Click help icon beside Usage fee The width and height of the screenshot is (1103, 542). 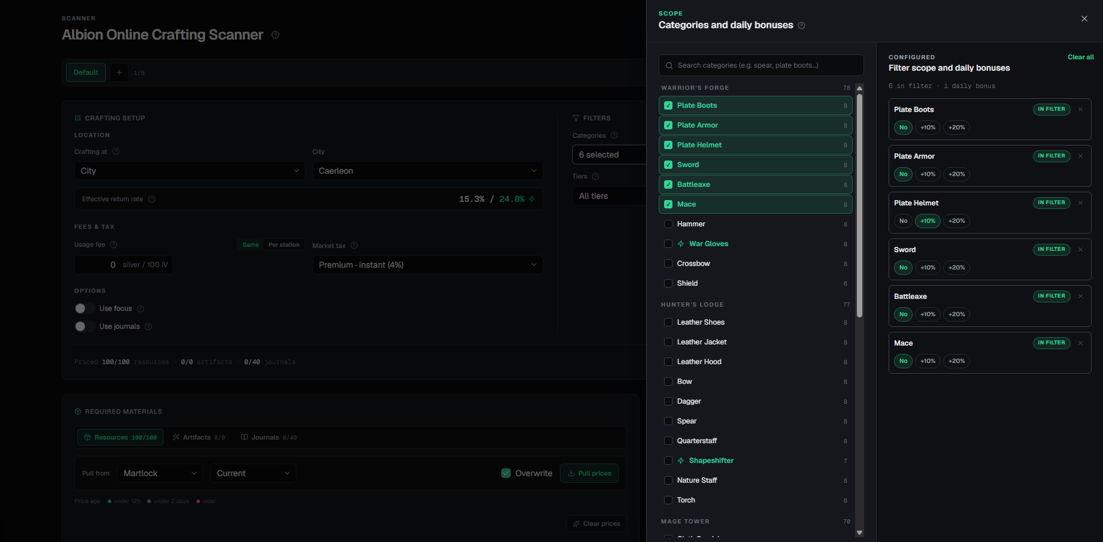pyautogui.click(x=114, y=244)
